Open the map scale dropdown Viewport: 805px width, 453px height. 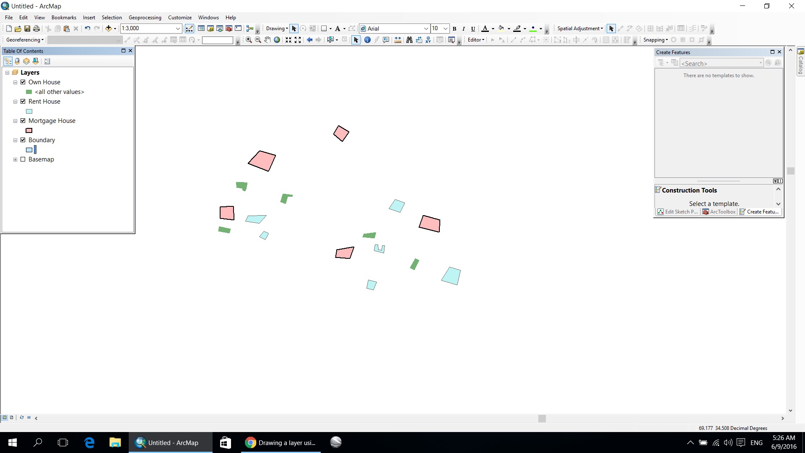(178, 29)
